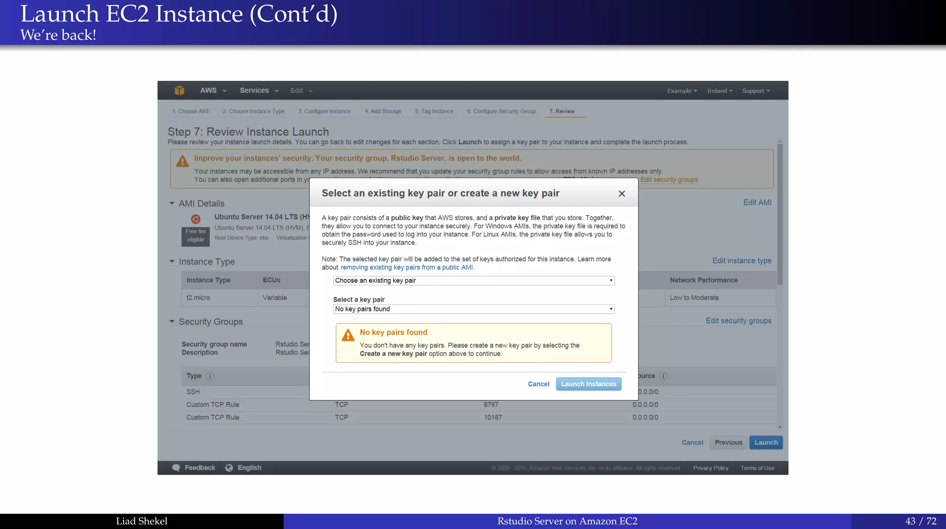Click the Feedback speech bubble icon
This screenshot has height=529, width=946.
tap(176, 468)
